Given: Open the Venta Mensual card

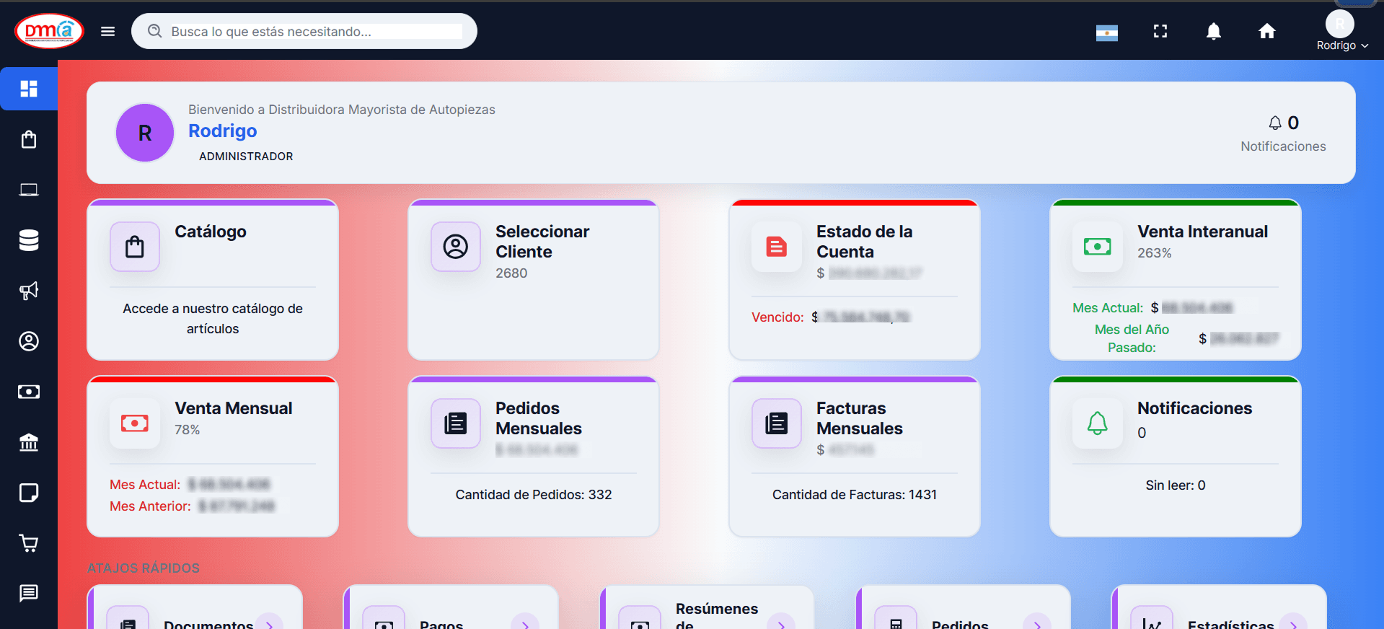Looking at the screenshot, I should pos(213,457).
